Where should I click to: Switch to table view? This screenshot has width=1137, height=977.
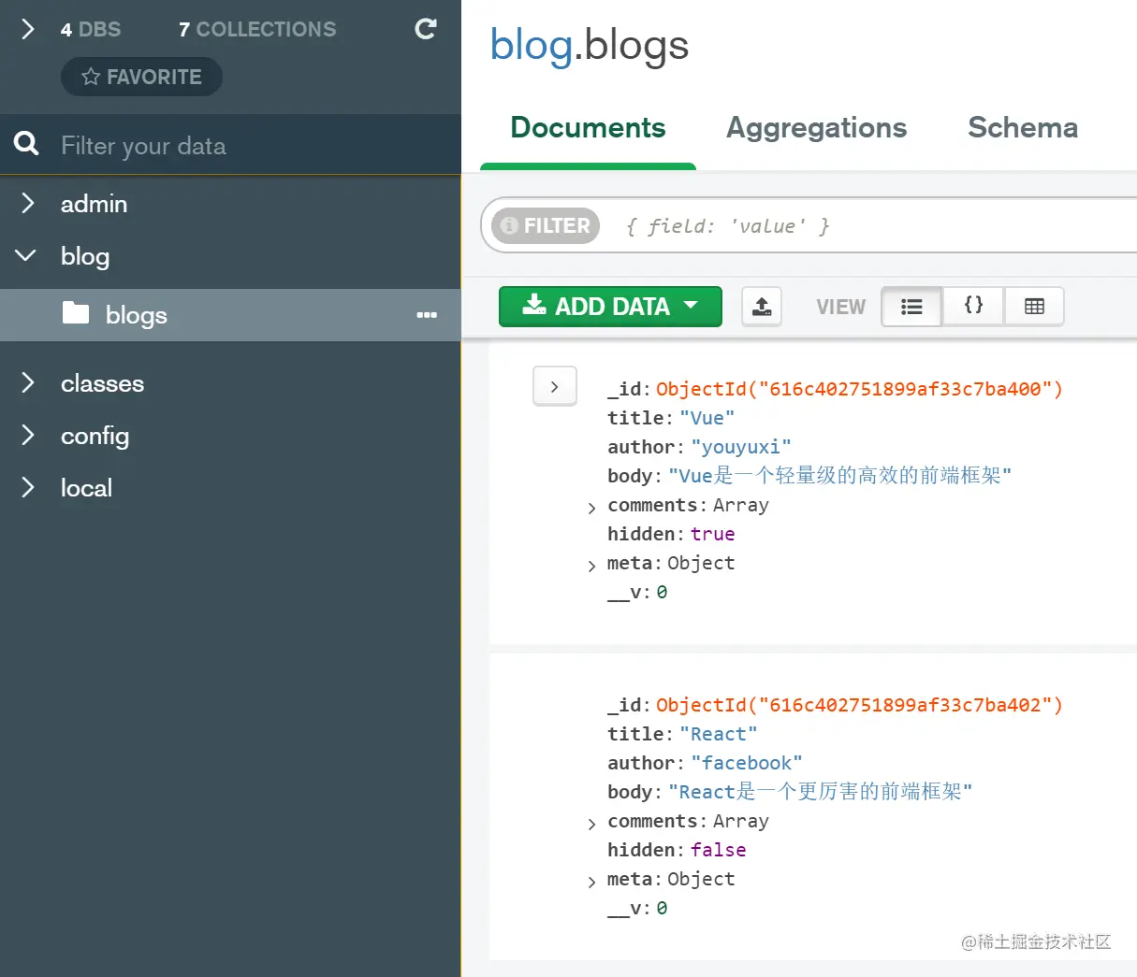point(1034,307)
